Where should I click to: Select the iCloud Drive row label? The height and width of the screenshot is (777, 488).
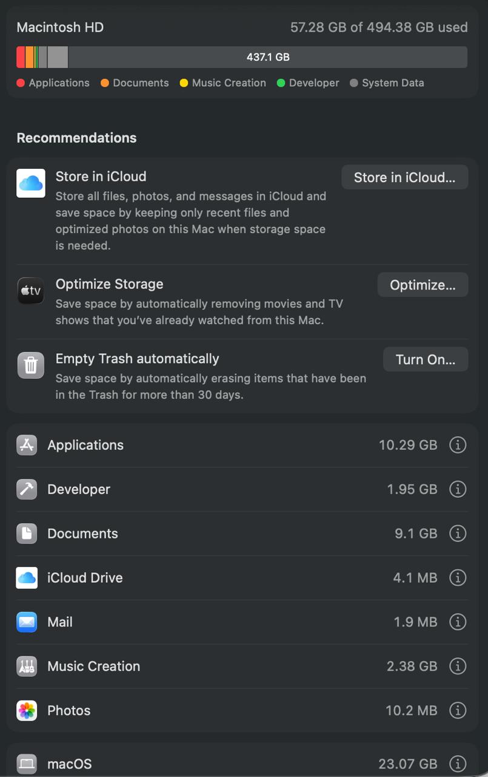85,578
